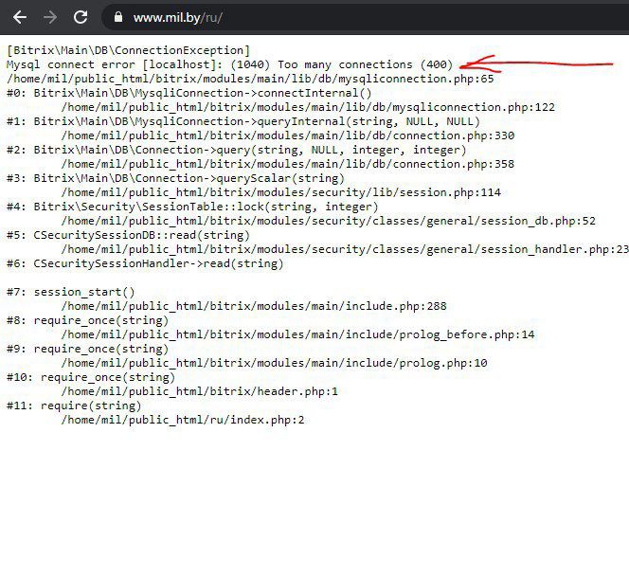Click the session_db.php:52 path

328,221
